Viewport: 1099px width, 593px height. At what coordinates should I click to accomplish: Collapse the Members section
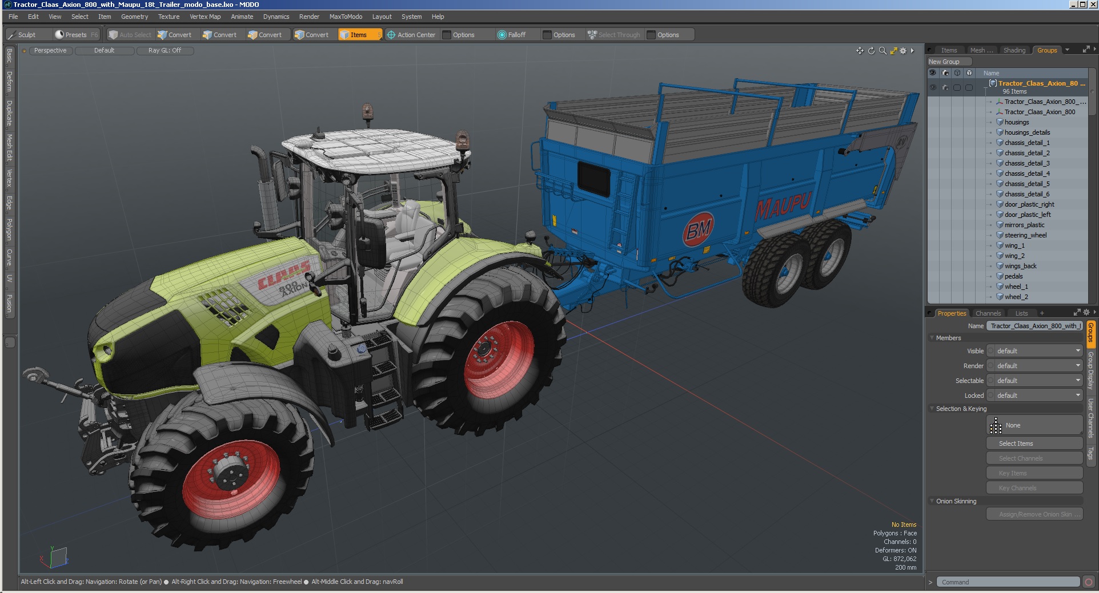pyautogui.click(x=932, y=338)
